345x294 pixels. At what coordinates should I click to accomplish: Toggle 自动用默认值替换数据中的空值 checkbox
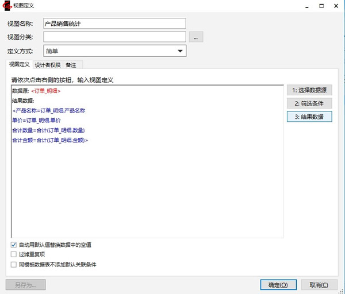tap(14, 245)
